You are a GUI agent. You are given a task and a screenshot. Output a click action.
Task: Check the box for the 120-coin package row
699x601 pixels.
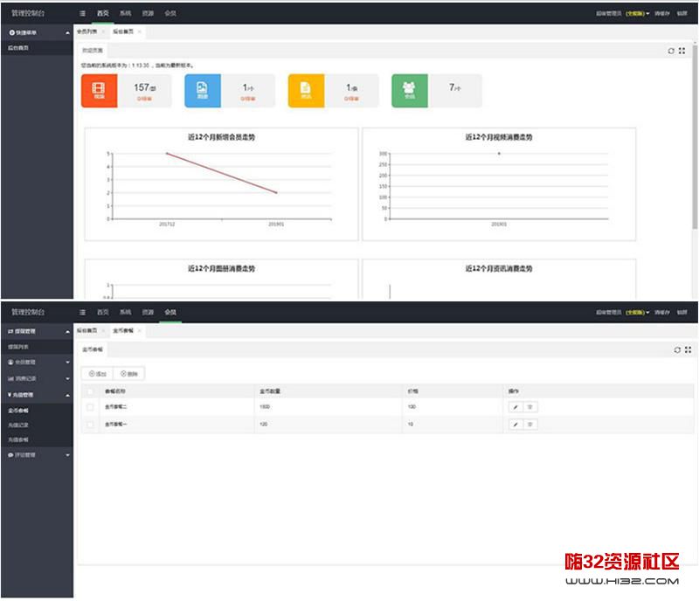(89, 424)
